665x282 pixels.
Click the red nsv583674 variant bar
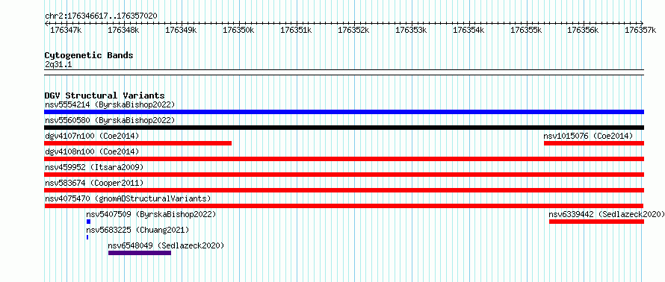344,190
